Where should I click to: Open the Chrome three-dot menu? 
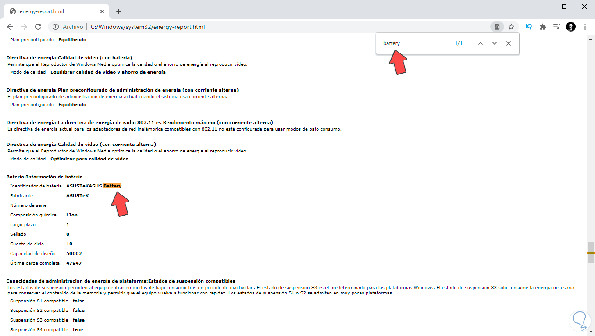(x=585, y=27)
